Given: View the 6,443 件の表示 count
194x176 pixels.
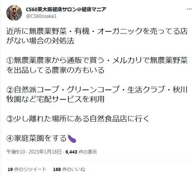Looking at the screenshot, I should pos(81,152).
